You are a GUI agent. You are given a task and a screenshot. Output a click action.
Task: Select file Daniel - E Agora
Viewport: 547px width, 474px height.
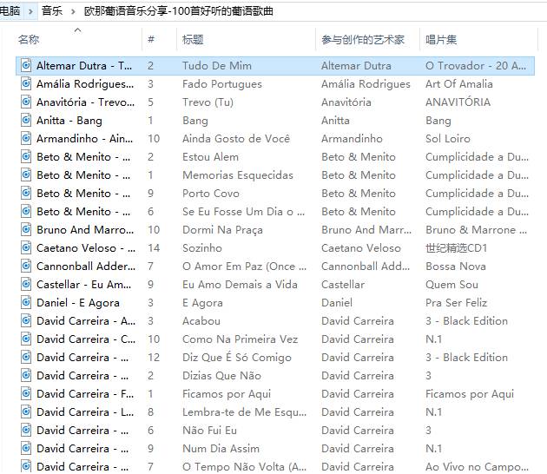click(78, 302)
